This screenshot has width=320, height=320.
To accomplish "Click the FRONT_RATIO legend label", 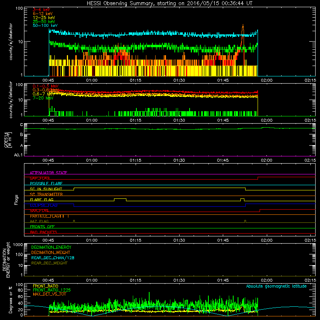I will 46,286.
